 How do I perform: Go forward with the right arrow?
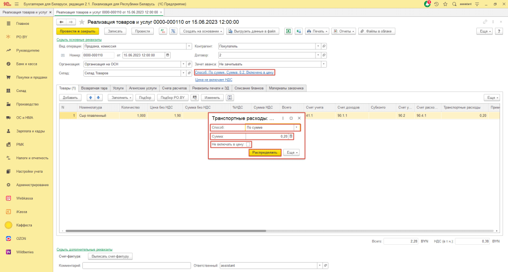click(70, 22)
